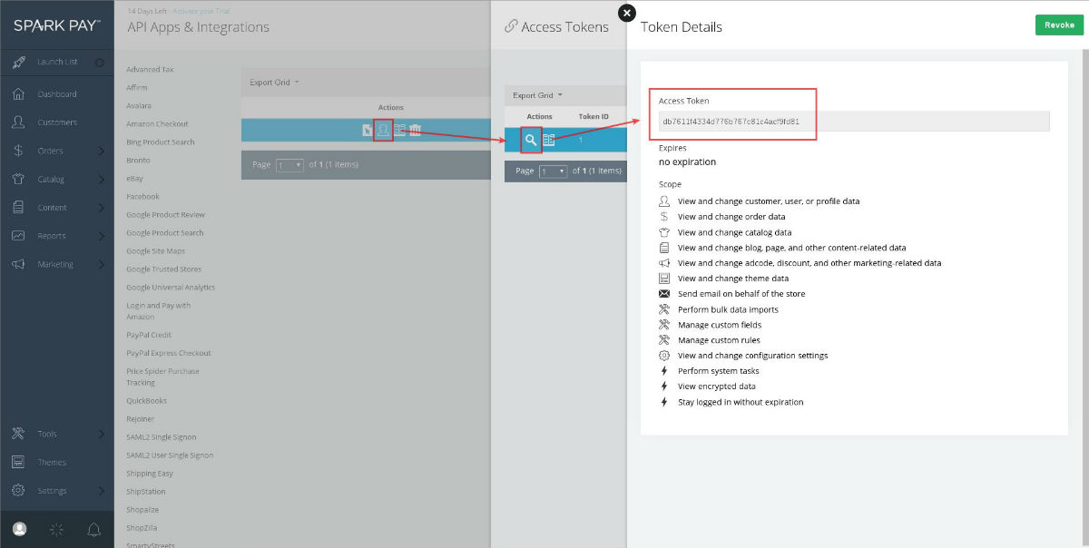1089x548 pixels.
Task: Open Themes via the layout icon
Action: click(19, 463)
